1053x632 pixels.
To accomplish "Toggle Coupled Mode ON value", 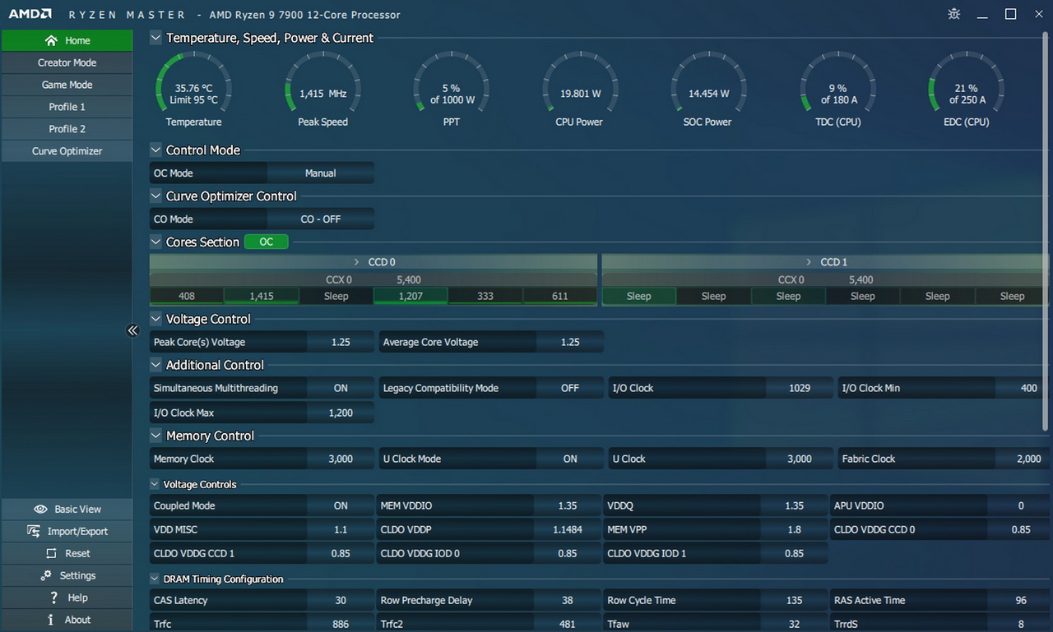I will [341, 505].
